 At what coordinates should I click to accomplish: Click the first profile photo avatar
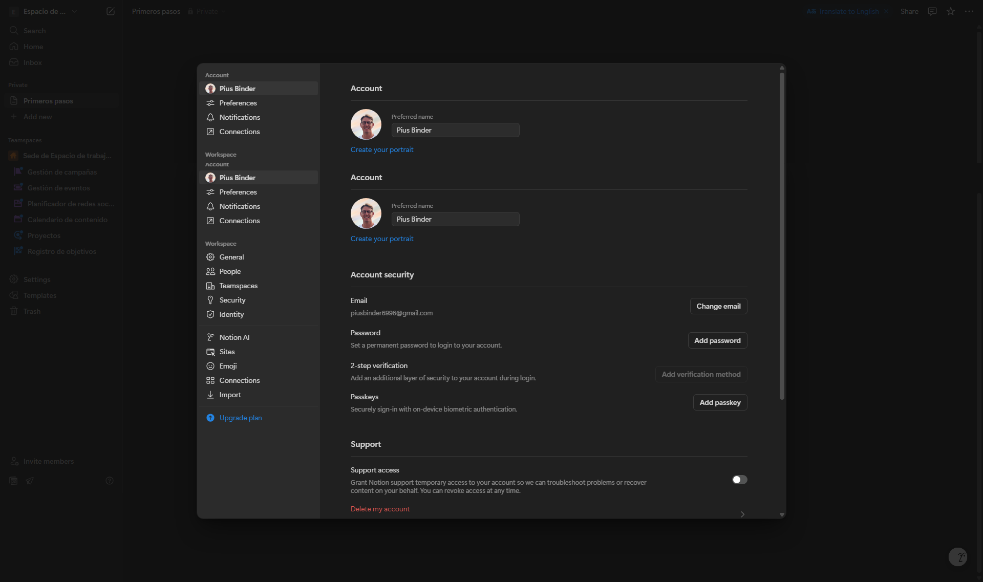point(366,124)
